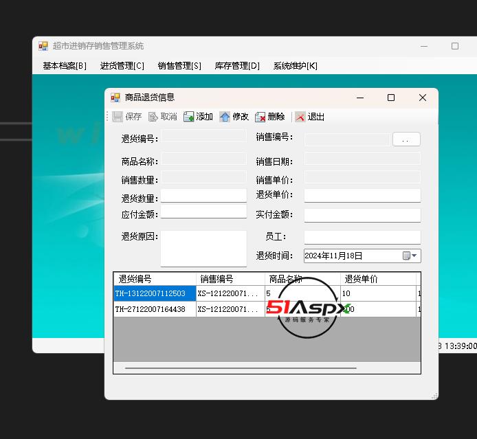This screenshot has width=477, height=439.
Task: Click the 商品名称 column header
Action: 302,279
